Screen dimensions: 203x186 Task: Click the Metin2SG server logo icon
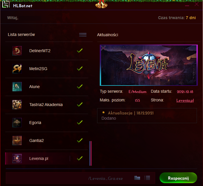pos(17,69)
